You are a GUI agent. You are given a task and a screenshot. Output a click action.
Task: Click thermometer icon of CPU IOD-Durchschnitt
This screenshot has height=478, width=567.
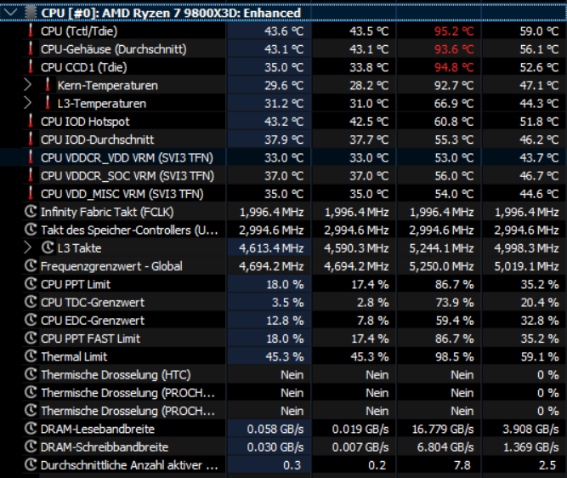point(31,139)
